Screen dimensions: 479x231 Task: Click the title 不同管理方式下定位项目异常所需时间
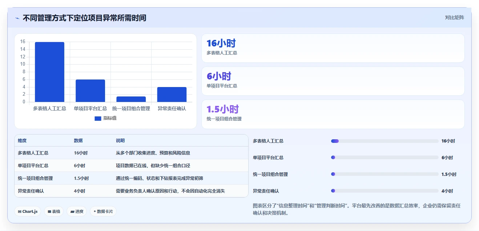[x=84, y=18]
